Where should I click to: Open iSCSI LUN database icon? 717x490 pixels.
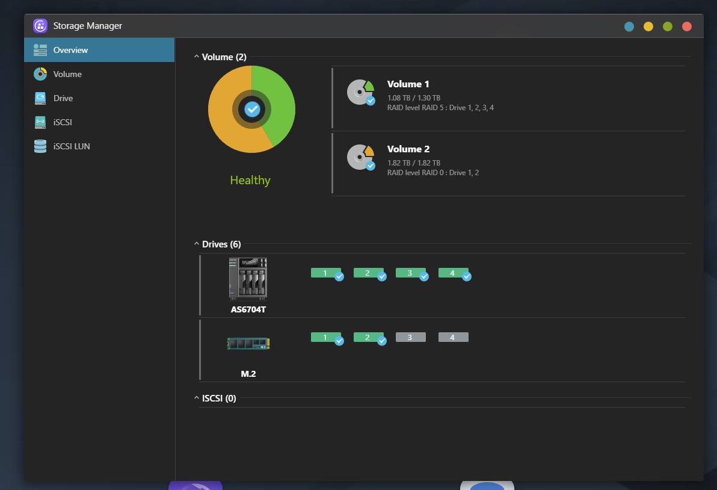(40, 146)
